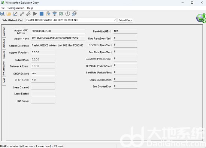206x148 pixels.
Task: Switch to the Statistics vertical tab
Action: pos(4,43)
